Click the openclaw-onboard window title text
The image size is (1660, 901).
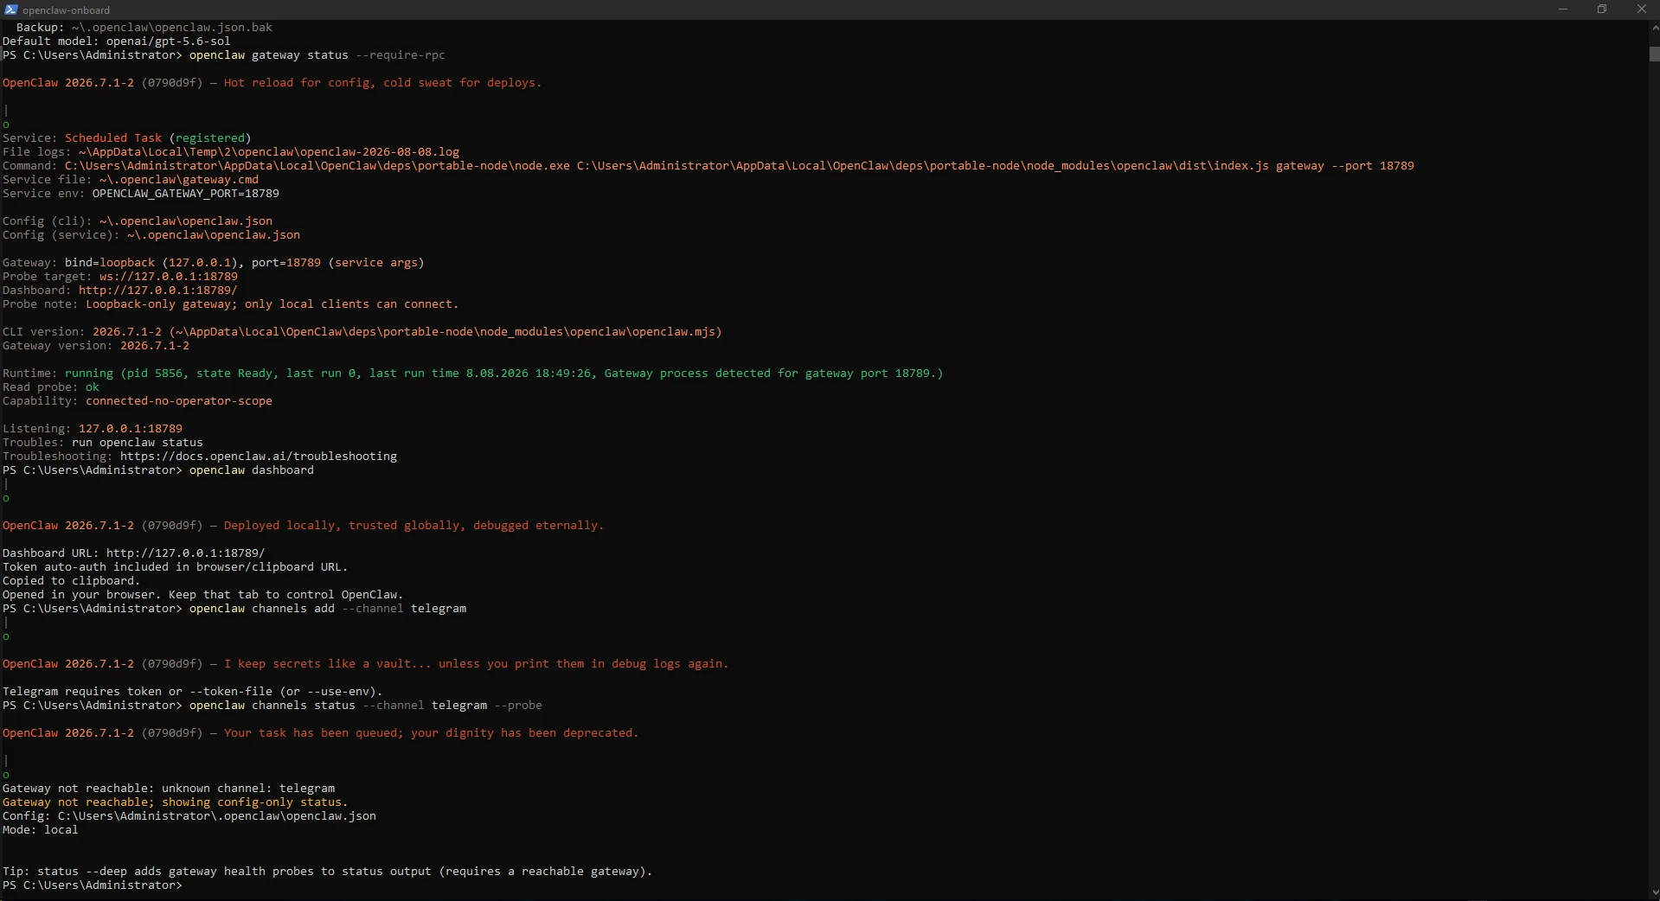click(67, 10)
